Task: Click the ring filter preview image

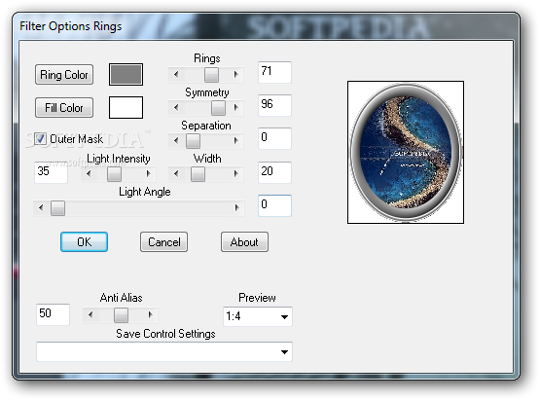Action: coord(406,152)
